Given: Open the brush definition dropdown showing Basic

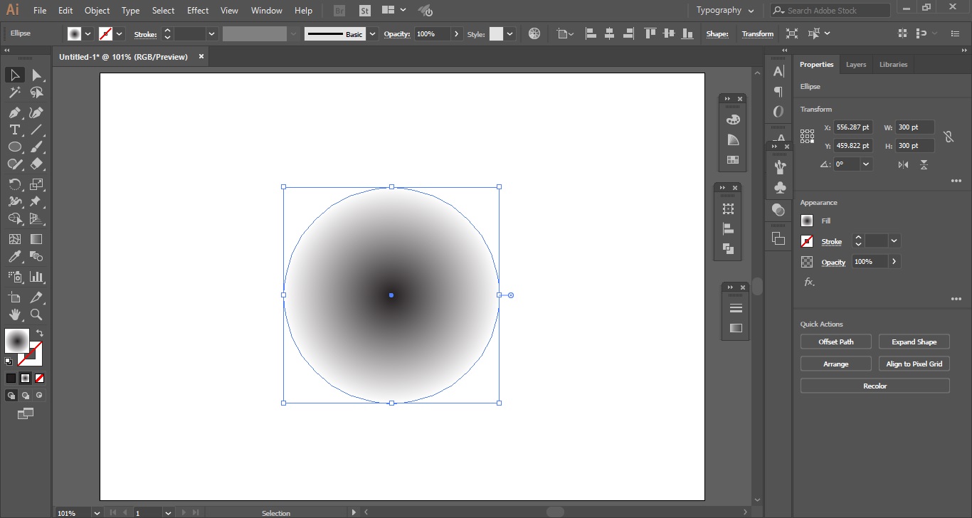Looking at the screenshot, I should pos(371,33).
